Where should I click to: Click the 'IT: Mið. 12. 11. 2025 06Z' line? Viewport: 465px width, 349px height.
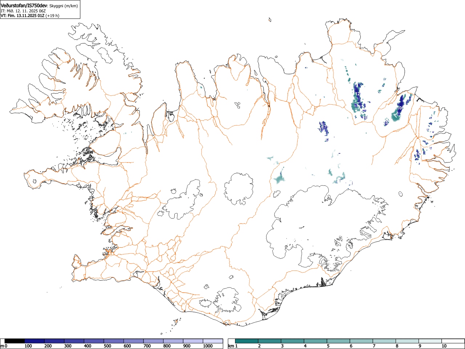tap(23, 11)
